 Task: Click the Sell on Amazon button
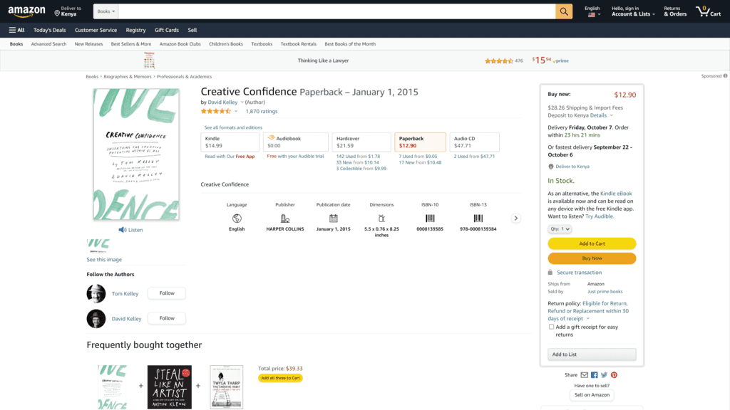point(592,395)
